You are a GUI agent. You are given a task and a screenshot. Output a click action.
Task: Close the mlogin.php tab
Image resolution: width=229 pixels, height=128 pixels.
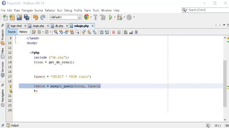click(92, 26)
